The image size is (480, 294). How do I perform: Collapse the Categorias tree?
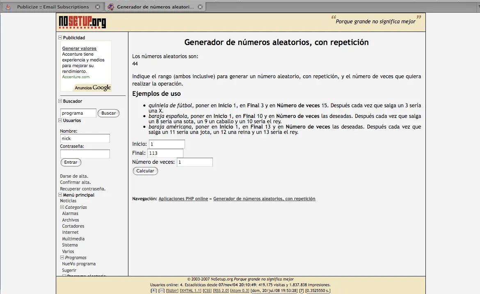tap(62, 207)
